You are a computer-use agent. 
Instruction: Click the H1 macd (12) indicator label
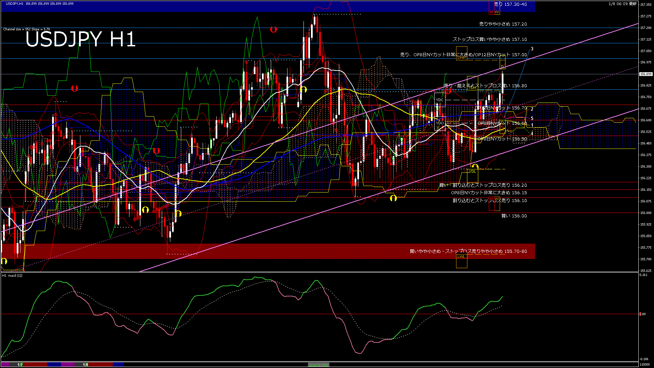click(x=12, y=275)
